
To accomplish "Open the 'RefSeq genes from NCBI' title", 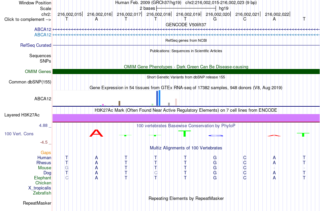I will 186,40.
